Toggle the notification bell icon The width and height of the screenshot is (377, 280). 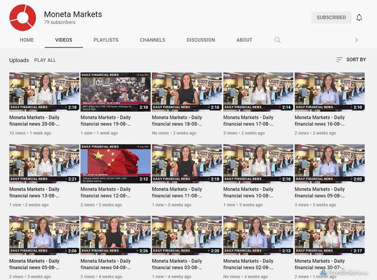click(x=359, y=17)
